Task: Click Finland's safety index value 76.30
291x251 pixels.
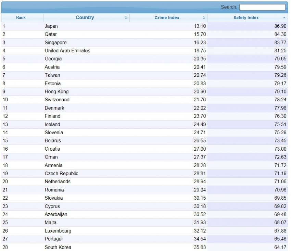Action: (280, 116)
